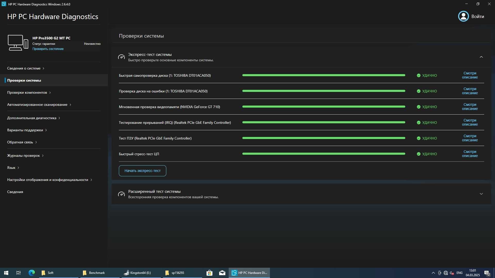The width and height of the screenshot is (495, 278).
Task: Show hidden system tray icons
Action: pyautogui.click(x=433, y=273)
